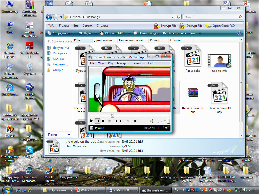Select There was an old lady file
259x194 pixels.
click(x=219, y=98)
